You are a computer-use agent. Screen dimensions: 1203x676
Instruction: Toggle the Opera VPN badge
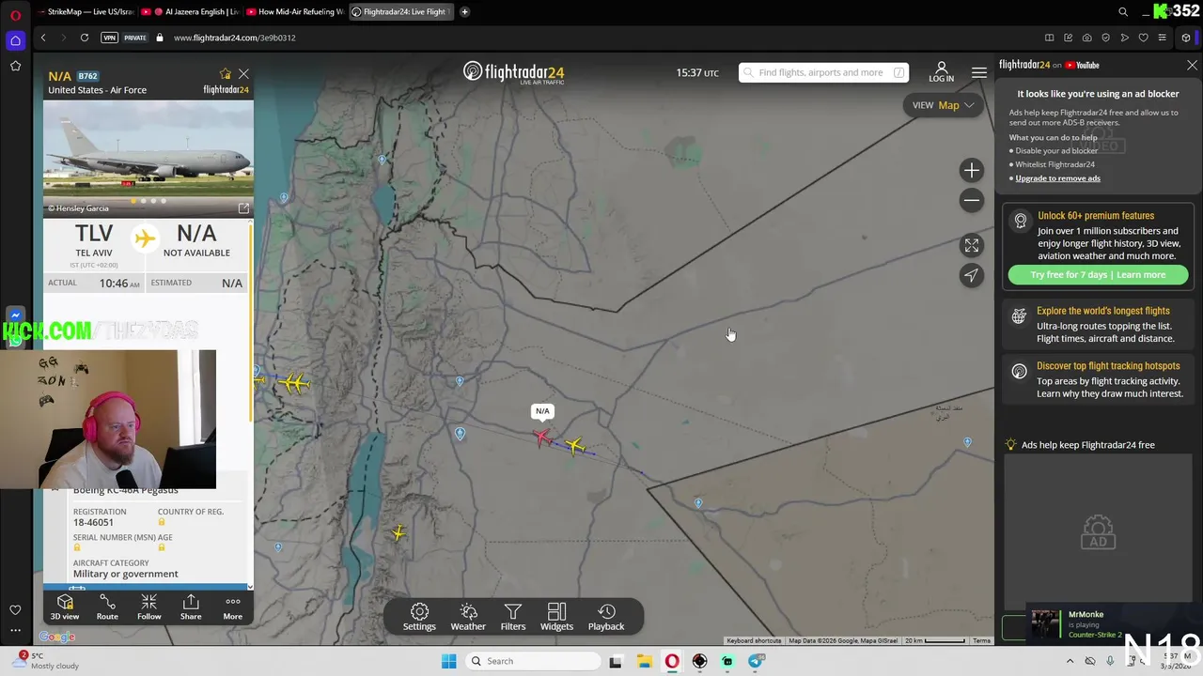pos(110,38)
